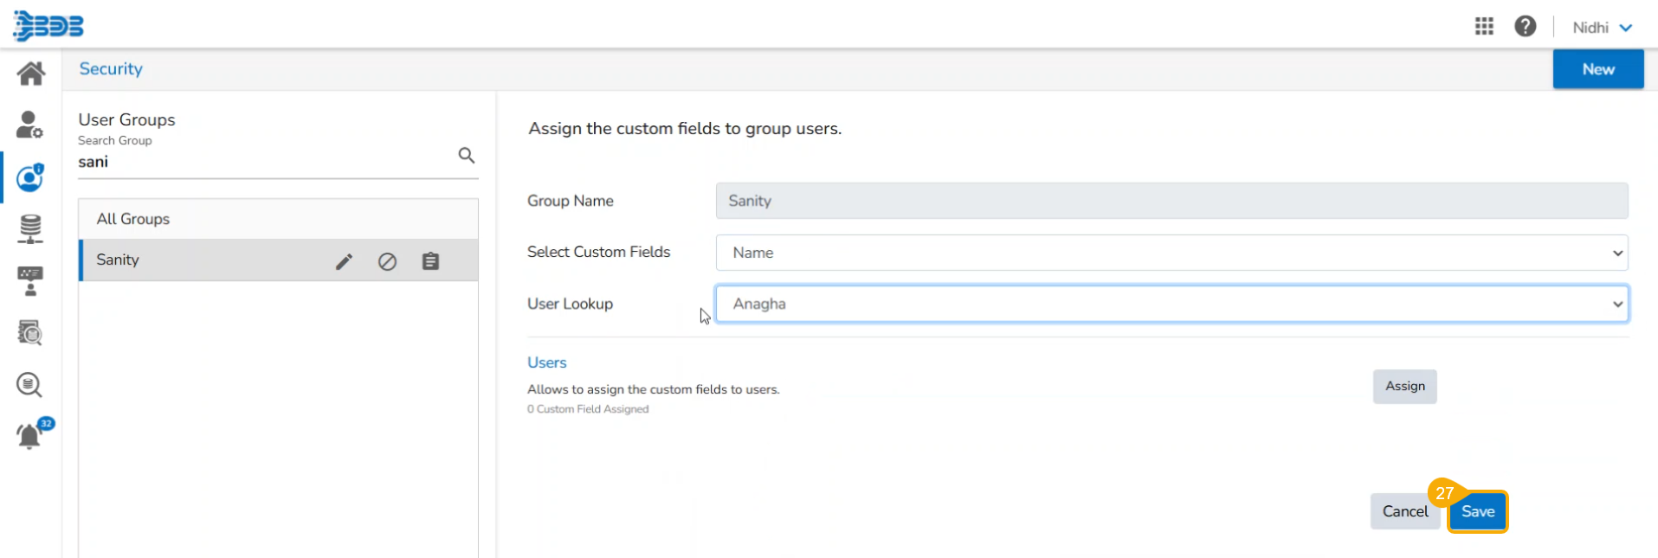The height and width of the screenshot is (558, 1658).
Task: Click the search magnifier icon
Action: point(466,156)
